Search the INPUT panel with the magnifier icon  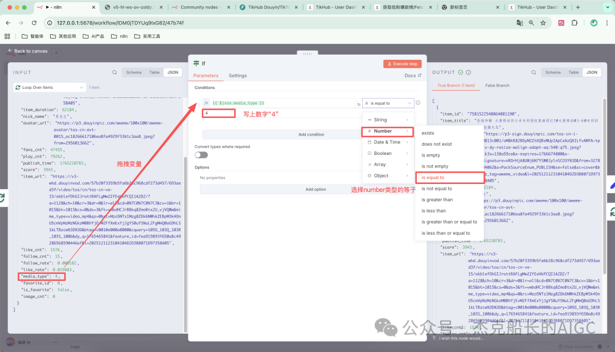[x=114, y=72]
